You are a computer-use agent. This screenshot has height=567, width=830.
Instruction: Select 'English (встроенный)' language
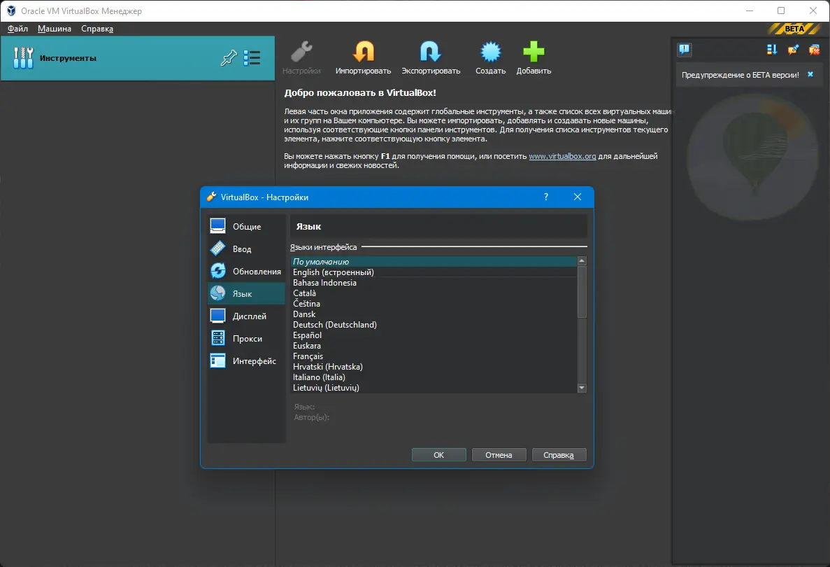(x=434, y=272)
